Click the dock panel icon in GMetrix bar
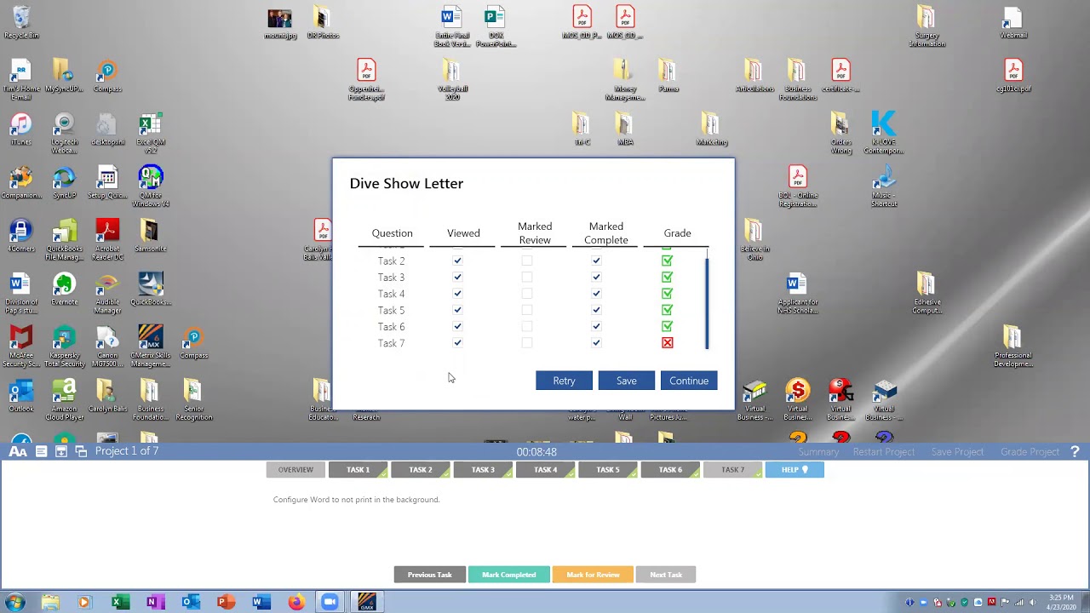 (x=60, y=451)
